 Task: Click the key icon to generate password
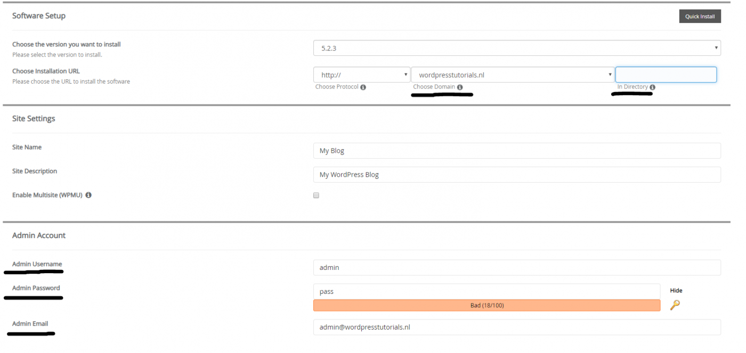675,305
